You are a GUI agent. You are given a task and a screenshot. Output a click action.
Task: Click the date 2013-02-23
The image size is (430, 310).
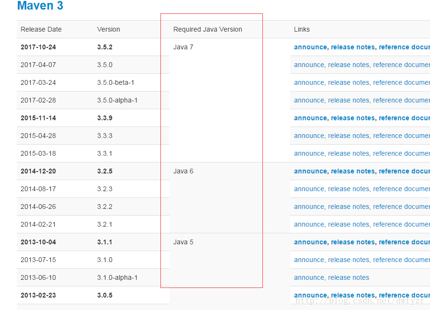tap(38, 296)
